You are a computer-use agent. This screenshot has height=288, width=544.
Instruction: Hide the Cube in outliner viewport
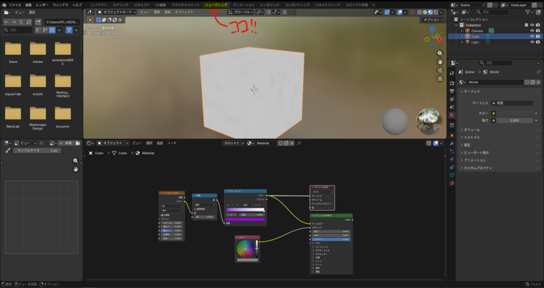point(531,37)
